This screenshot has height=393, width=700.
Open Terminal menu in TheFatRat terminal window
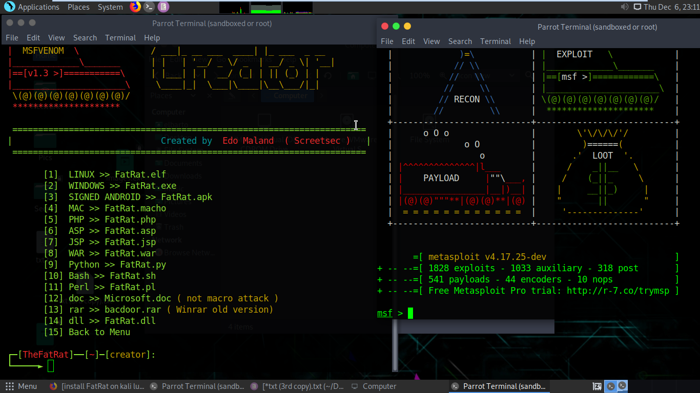coord(120,38)
